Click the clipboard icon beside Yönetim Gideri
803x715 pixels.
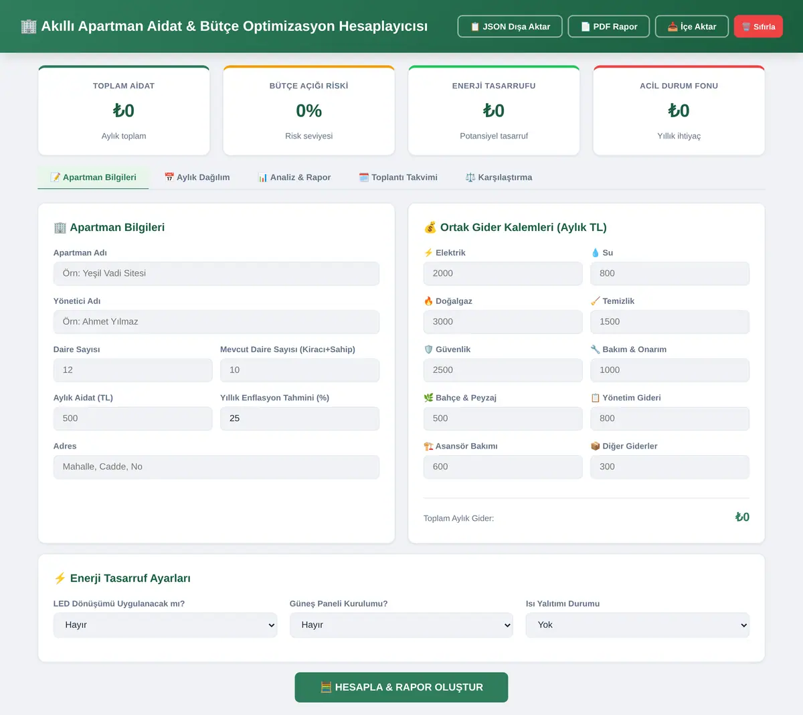coord(596,397)
